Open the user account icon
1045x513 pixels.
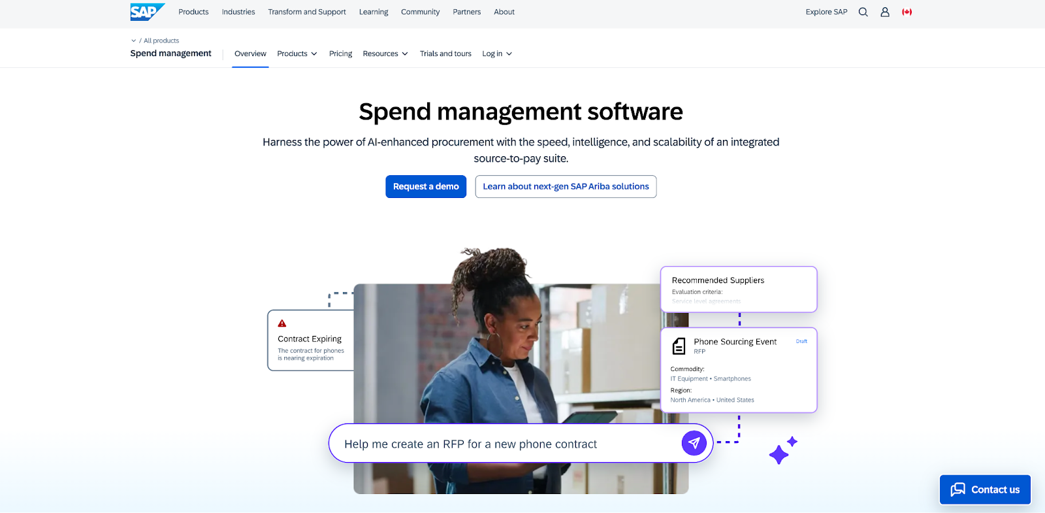point(885,12)
